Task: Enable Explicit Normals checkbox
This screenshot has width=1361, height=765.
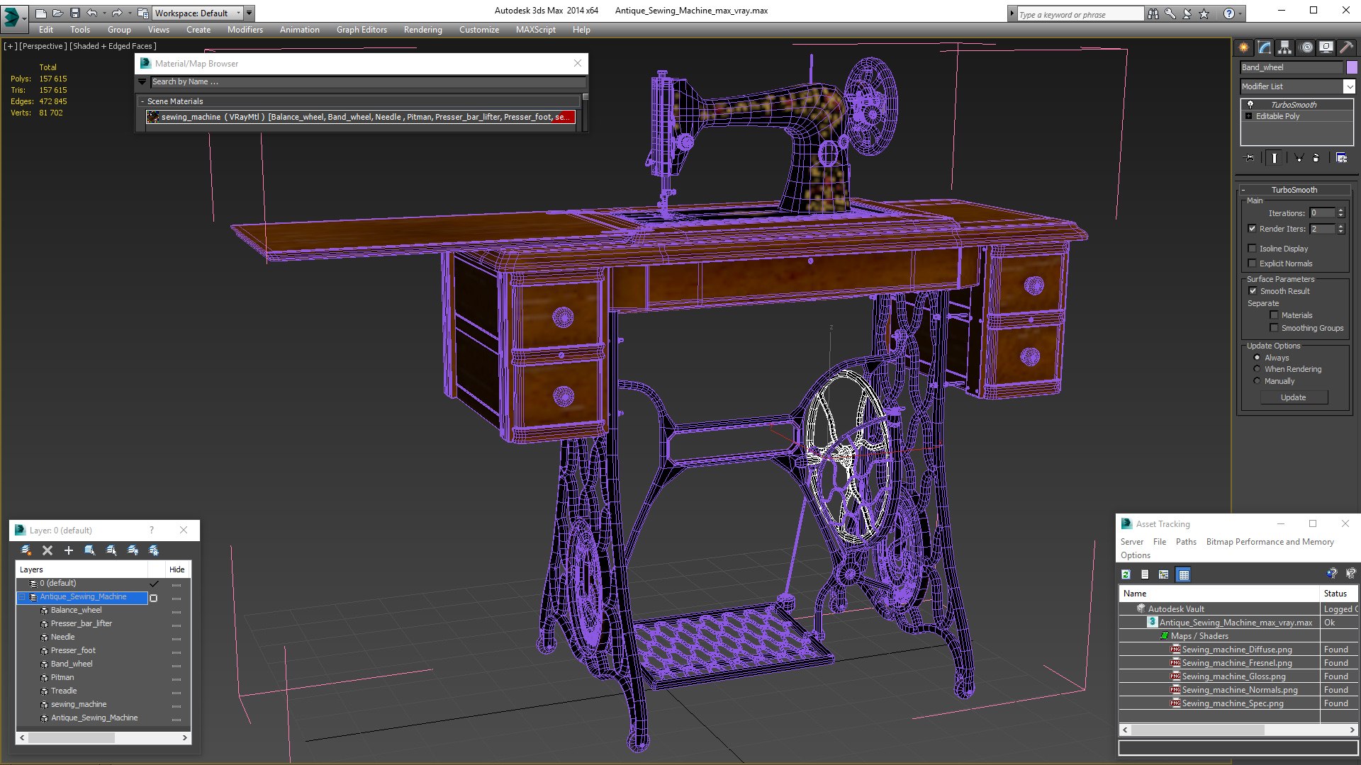Action: [1252, 263]
